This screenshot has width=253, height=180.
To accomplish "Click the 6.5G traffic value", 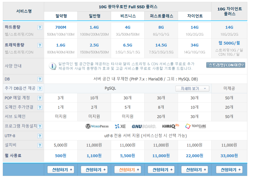I will point(128,45).
